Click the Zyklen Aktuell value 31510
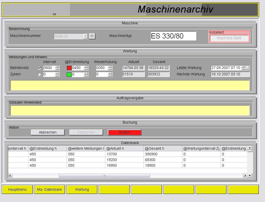 click(x=133, y=74)
